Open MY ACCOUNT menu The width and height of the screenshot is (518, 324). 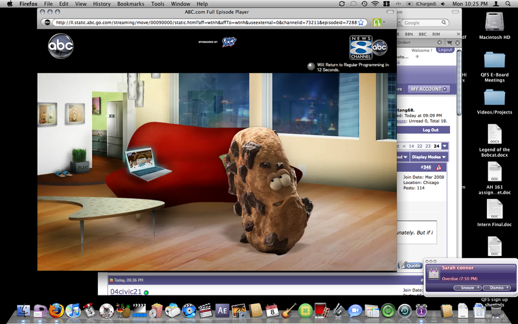coord(429,89)
